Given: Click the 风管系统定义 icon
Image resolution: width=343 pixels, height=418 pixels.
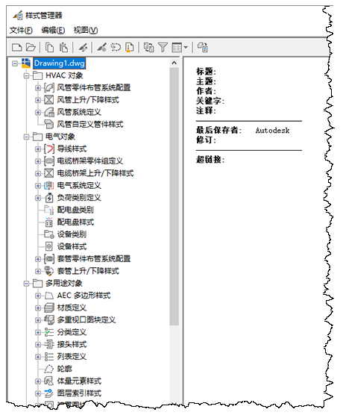Looking at the screenshot, I should (49, 112).
